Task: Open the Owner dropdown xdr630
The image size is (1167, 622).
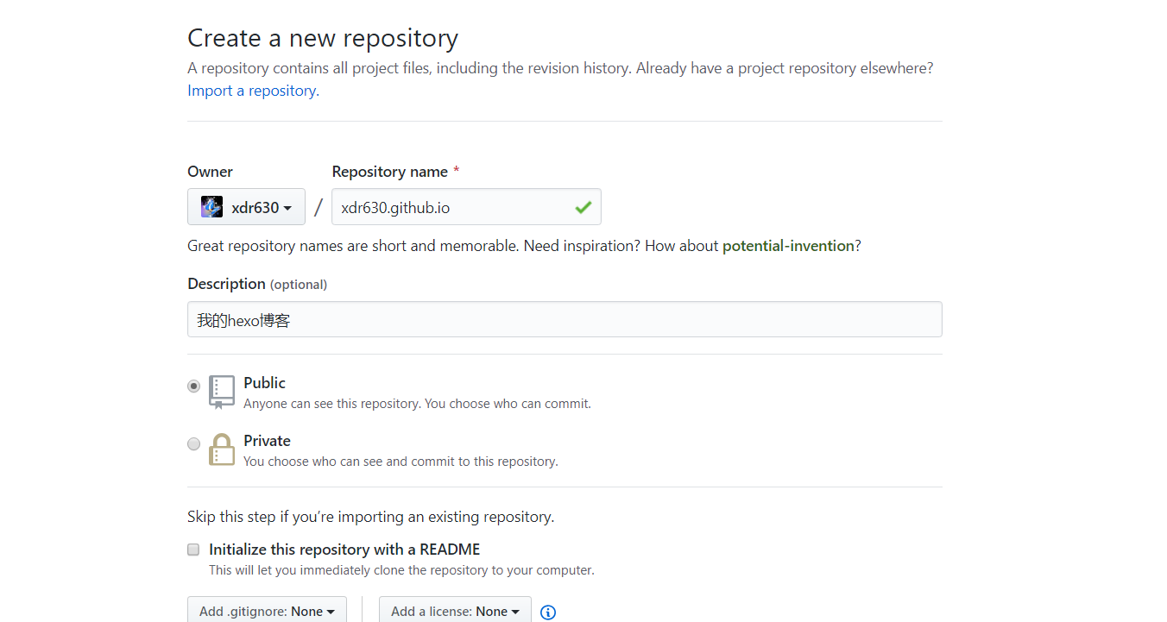Action: click(246, 207)
